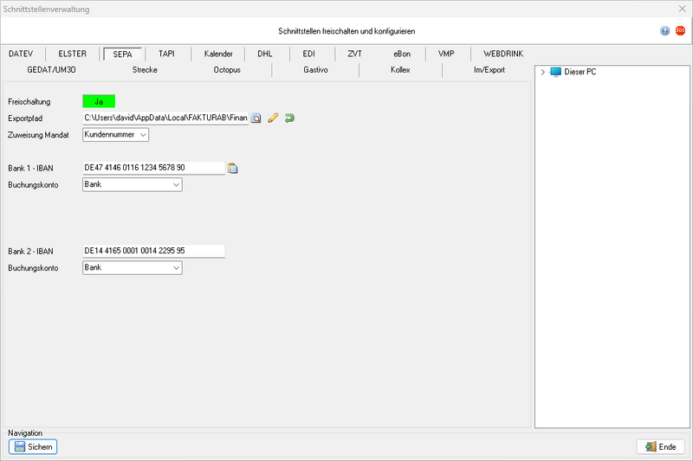Click the red SOS support icon
The height and width of the screenshot is (461, 693).
click(680, 30)
